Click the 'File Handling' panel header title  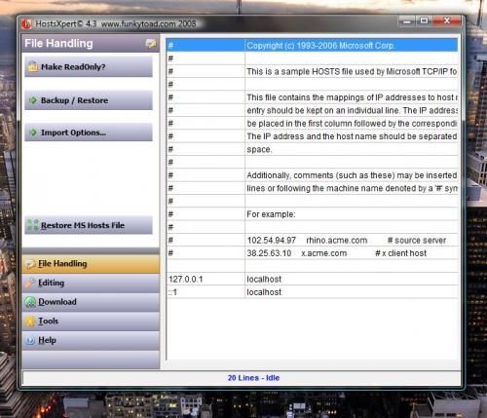pyautogui.click(x=58, y=43)
